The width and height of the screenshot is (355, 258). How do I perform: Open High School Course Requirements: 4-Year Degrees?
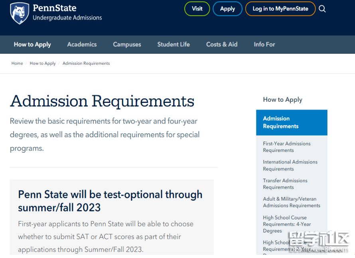[287, 224]
